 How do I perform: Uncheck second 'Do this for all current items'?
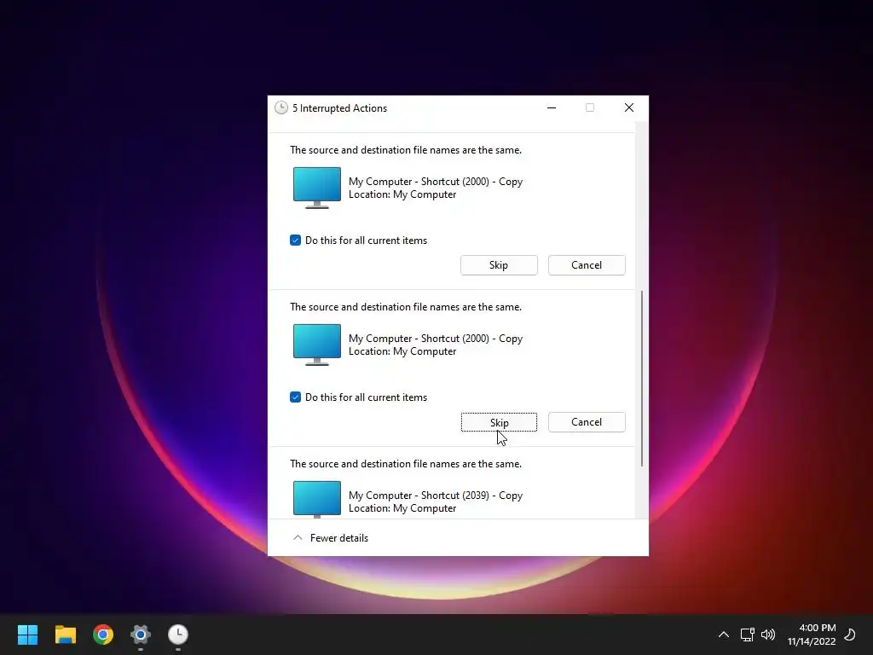295,397
